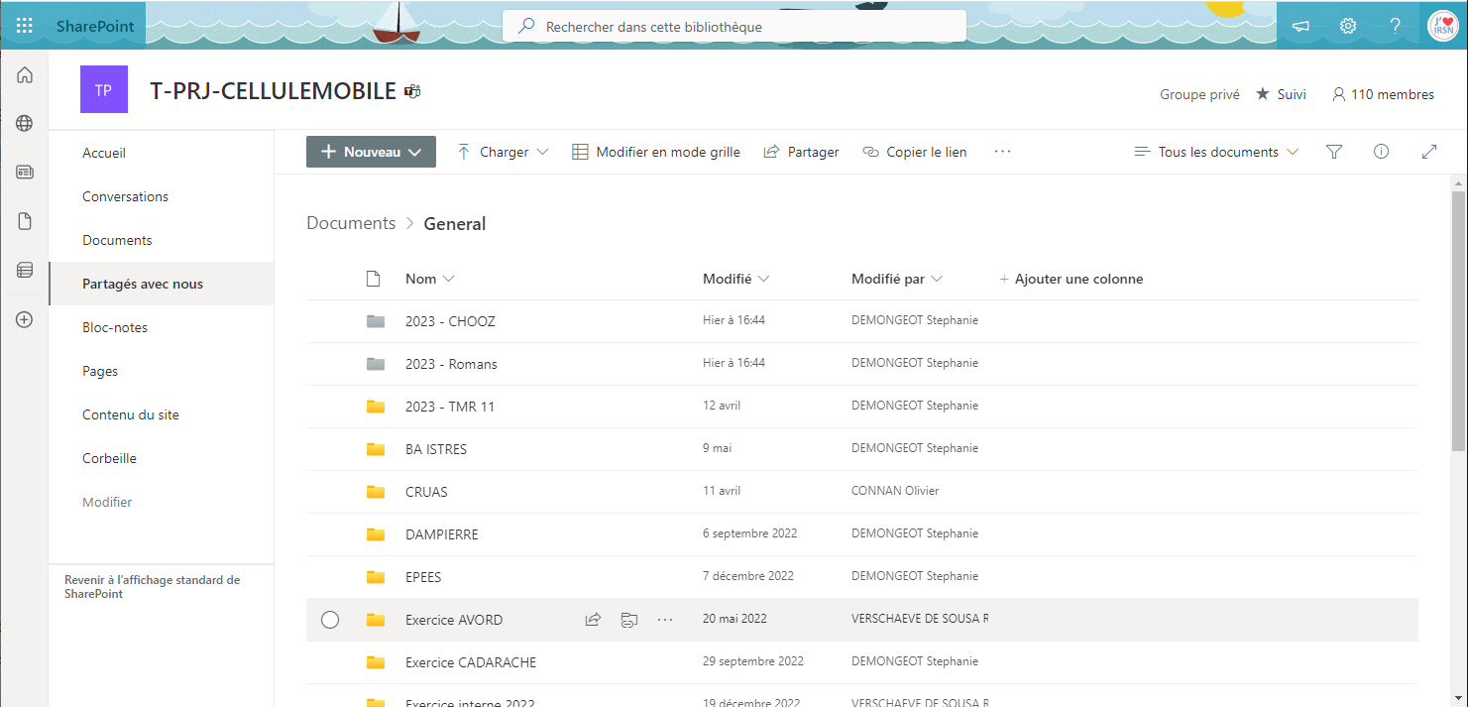Click the library search field
Image resolution: width=1468 pixels, height=707 pixels.
[x=734, y=26]
